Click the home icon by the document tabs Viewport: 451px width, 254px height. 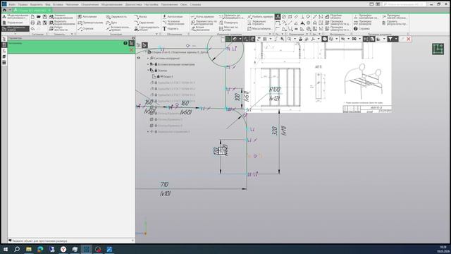pos(4,10)
